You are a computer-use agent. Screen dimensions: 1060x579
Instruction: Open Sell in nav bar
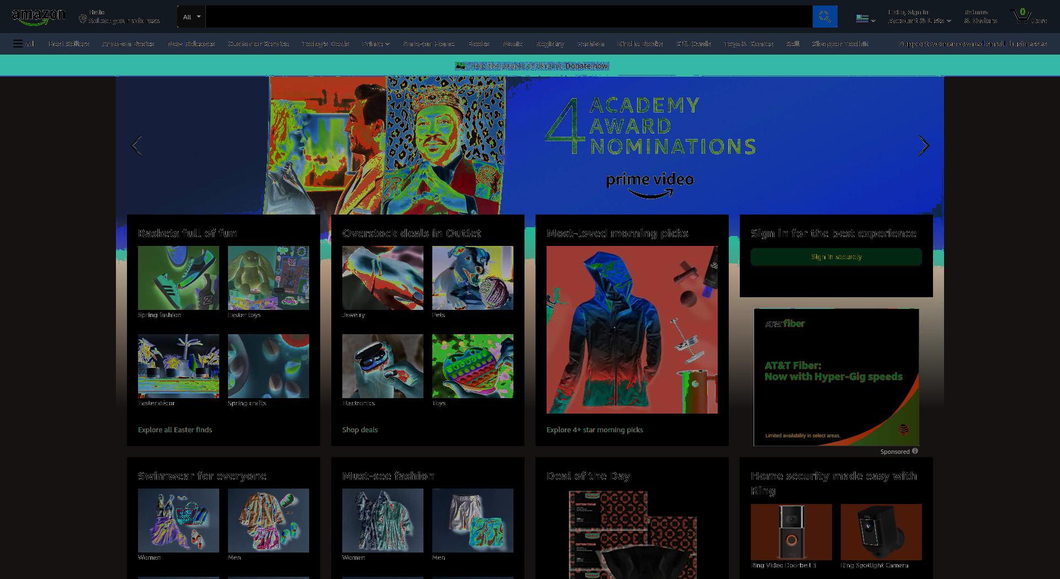(793, 44)
